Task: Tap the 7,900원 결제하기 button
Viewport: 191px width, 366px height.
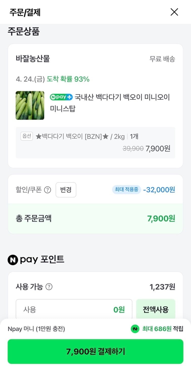Action: (95, 352)
